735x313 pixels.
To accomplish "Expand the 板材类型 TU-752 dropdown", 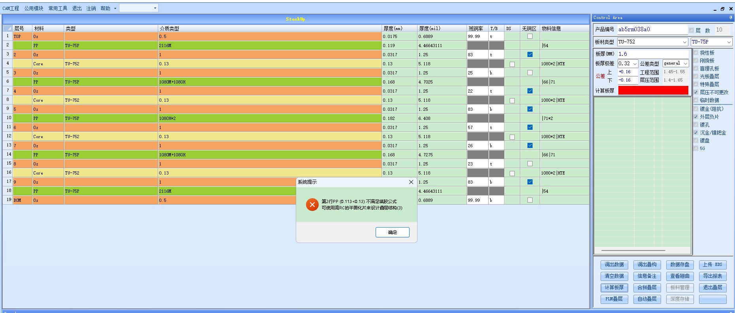I will point(684,42).
